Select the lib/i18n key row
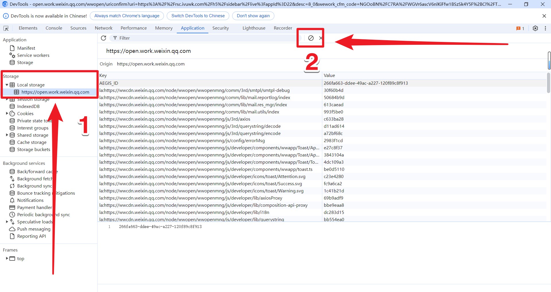Image resolution: width=551 pixels, height=292 pixels. (x=322, y=212)
